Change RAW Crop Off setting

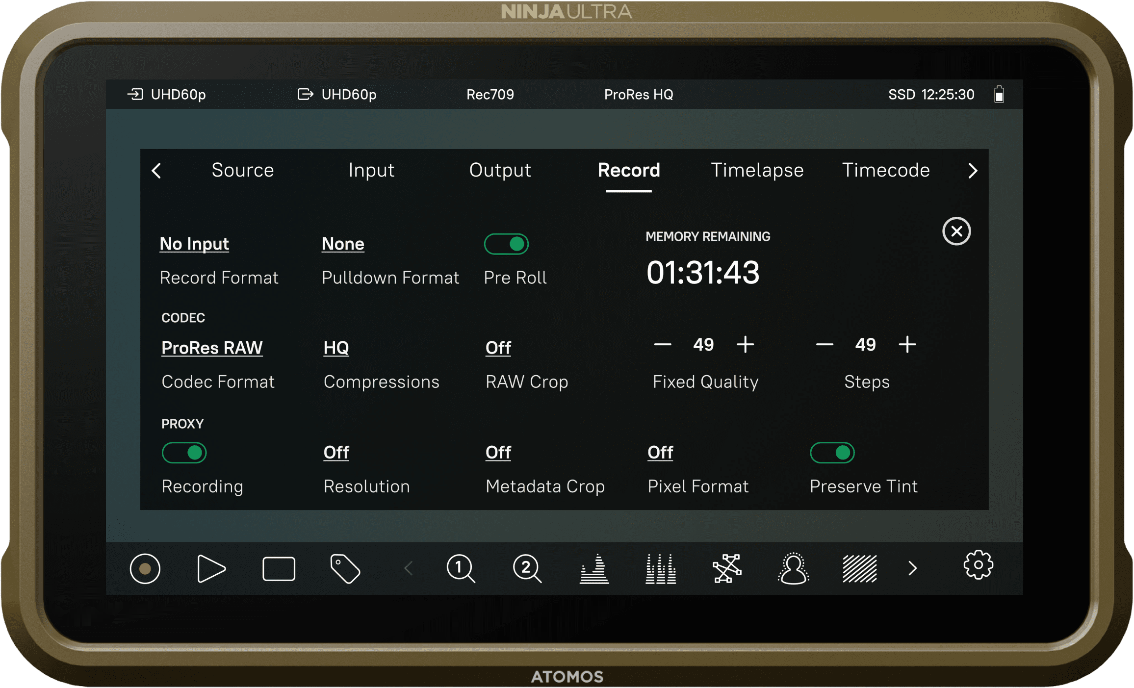(x=498, y=348)
